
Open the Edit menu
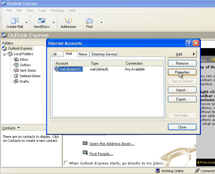pos(19,10)
